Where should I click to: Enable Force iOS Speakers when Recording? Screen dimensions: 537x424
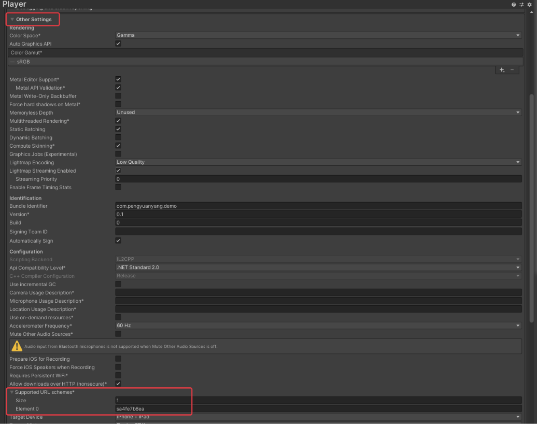118,367
